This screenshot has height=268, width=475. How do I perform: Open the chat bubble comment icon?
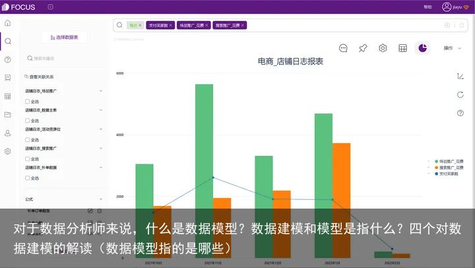(x=343, y=48)
